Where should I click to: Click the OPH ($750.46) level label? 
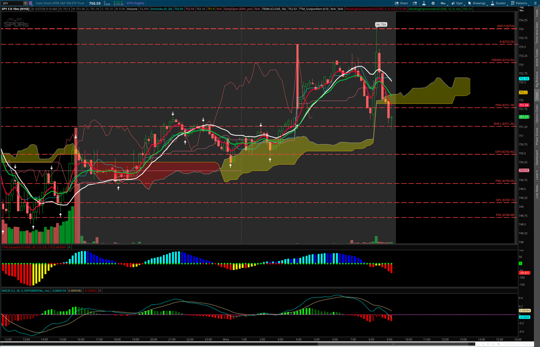coord(505,152)
